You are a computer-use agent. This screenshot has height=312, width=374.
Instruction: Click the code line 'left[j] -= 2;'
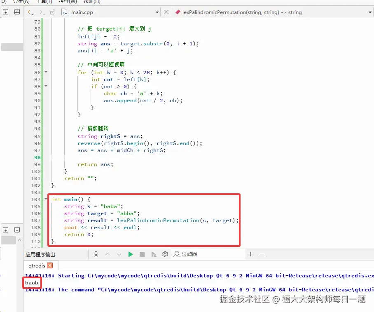click(98, 37)
